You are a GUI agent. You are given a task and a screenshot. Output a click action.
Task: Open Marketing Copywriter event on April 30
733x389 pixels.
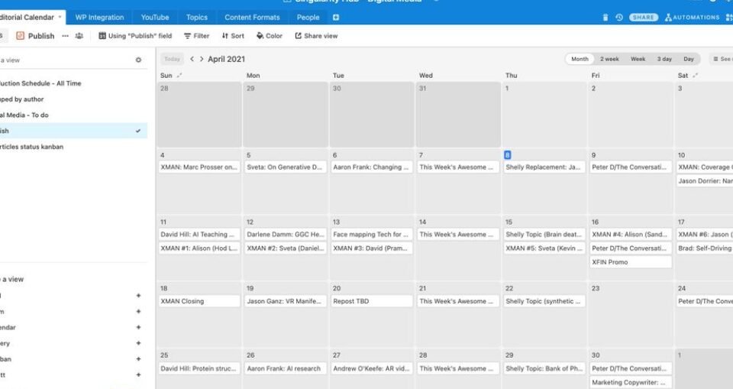[x=631, y=382]
